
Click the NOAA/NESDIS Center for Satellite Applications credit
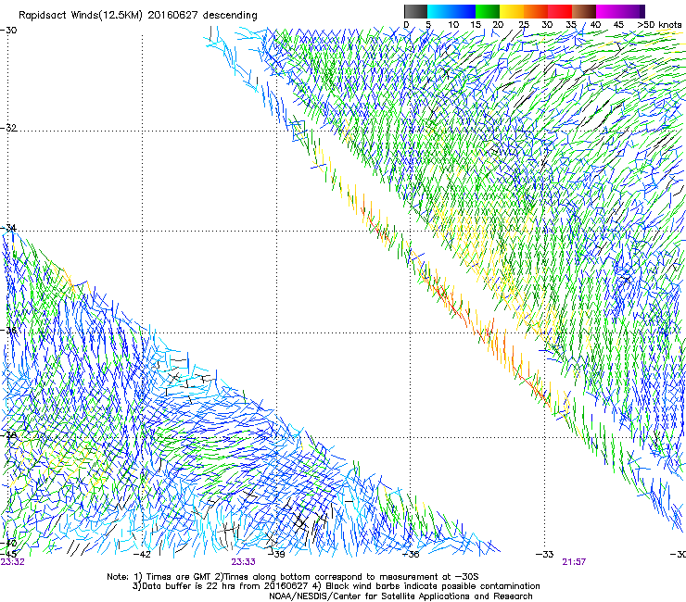click(x=400, y=596)
